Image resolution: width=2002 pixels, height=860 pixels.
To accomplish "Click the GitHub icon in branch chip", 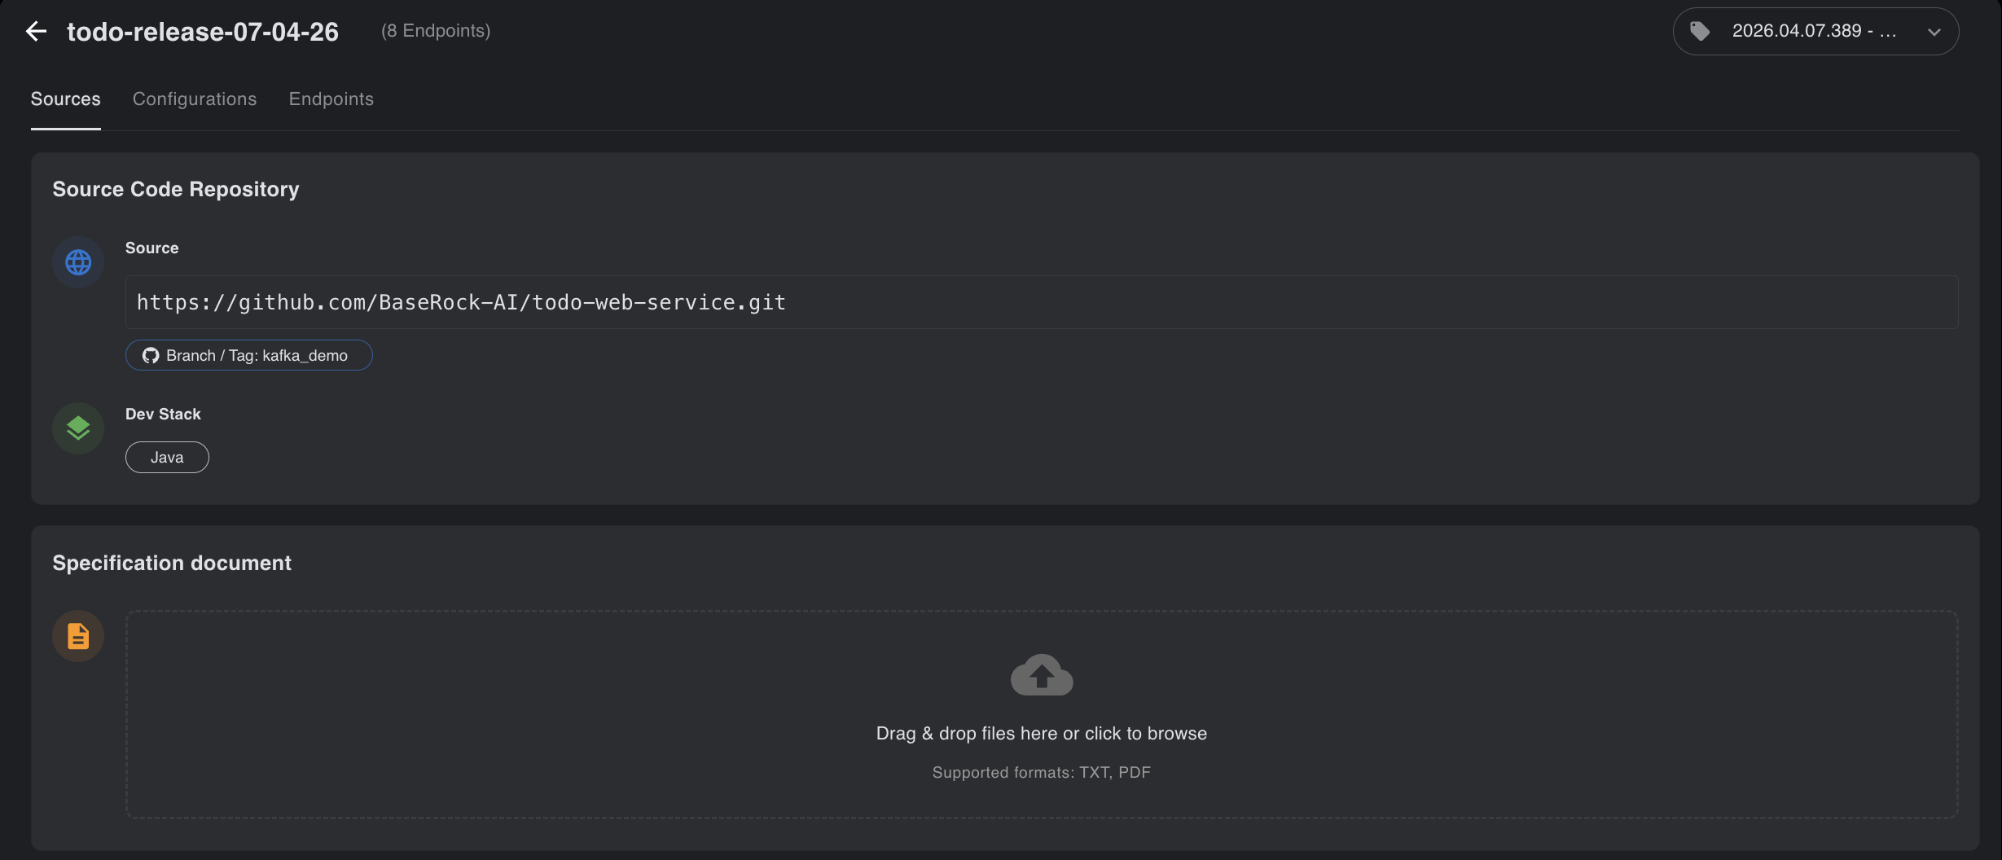I will pyautogui.click(x=151, y=356).
